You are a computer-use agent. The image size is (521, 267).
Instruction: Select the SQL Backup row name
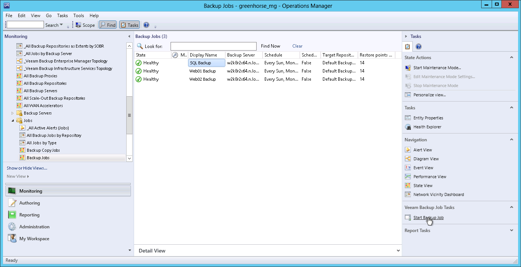pos(207,63)
